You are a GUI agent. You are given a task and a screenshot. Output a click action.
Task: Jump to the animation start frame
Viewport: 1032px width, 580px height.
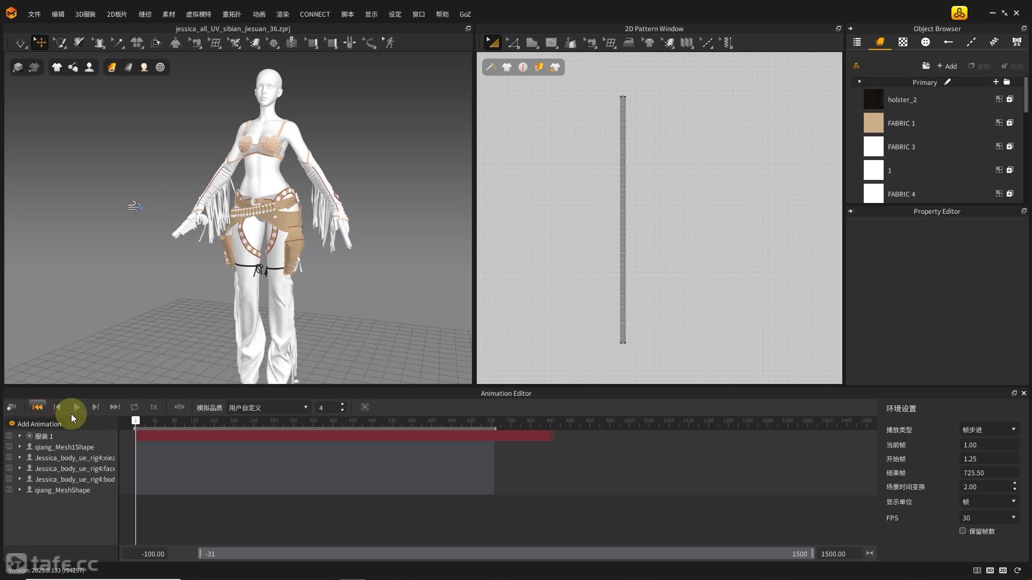point(37,407)
